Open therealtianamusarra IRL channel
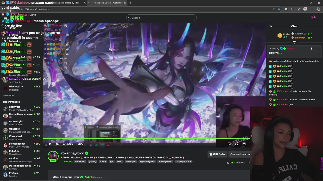 pos(21,116)
